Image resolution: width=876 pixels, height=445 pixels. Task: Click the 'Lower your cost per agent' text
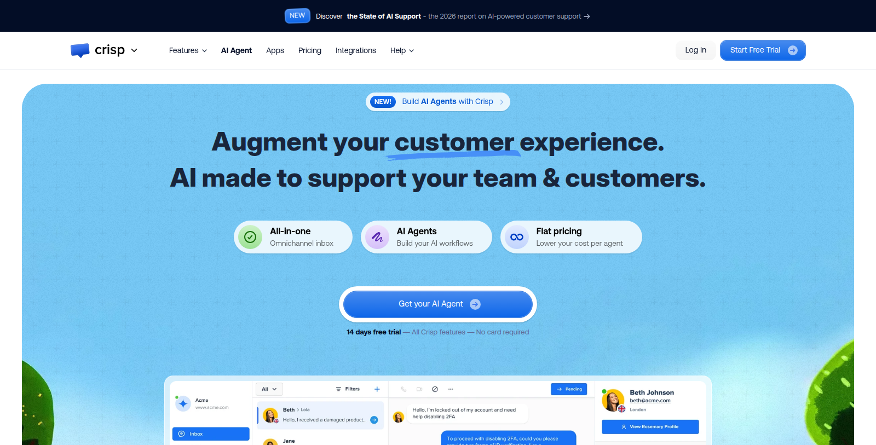click(x=579, y=244)
